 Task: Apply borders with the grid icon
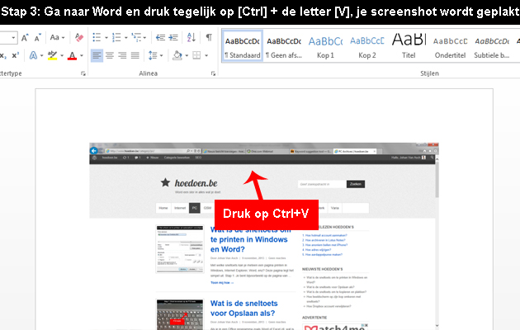click(x=196, y=55)
